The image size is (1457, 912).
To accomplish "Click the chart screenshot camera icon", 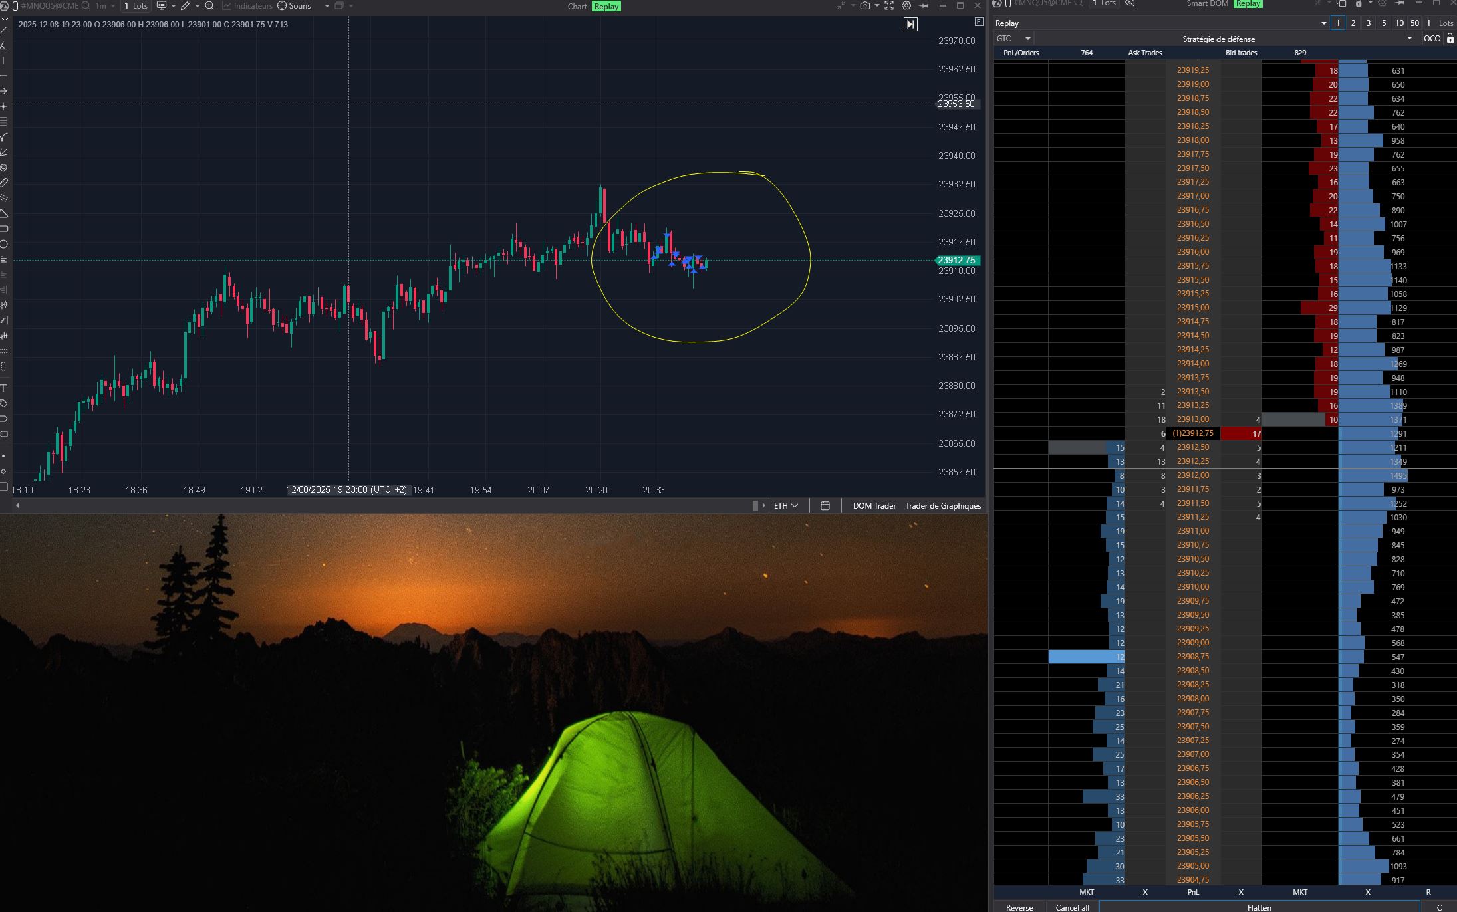I will point(864,6).
